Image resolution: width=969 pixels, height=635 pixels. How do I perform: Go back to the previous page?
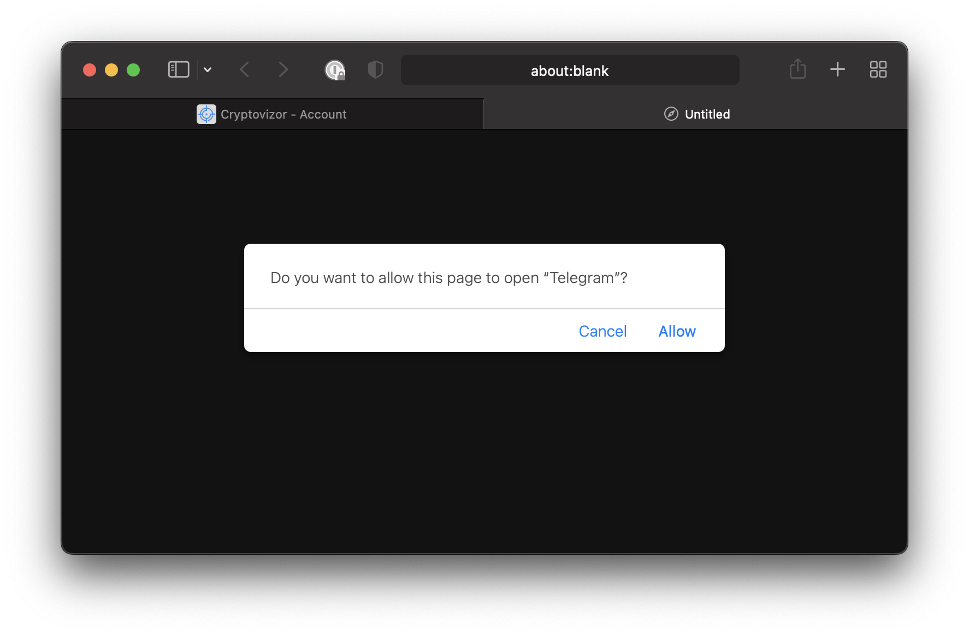245,69
